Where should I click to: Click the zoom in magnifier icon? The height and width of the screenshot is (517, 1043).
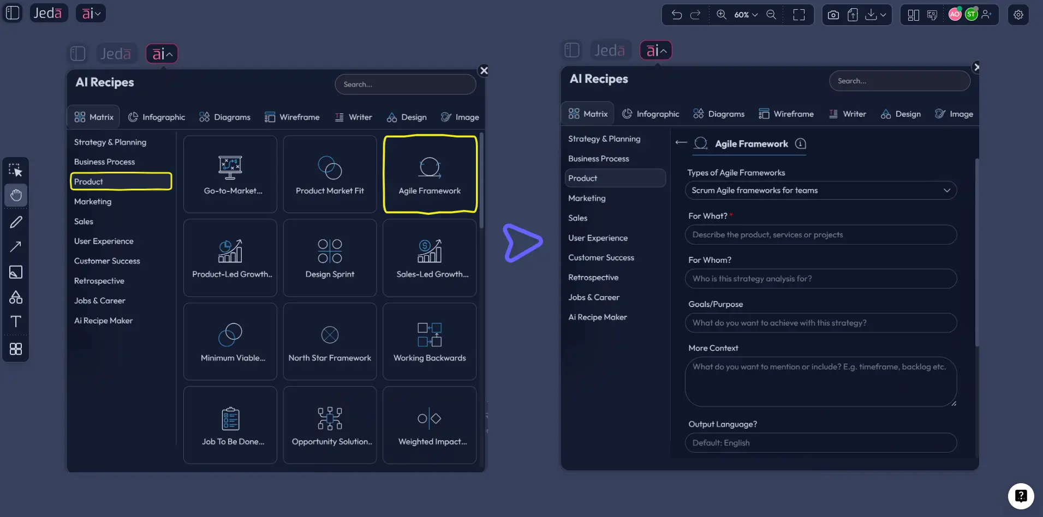[722, 15]
